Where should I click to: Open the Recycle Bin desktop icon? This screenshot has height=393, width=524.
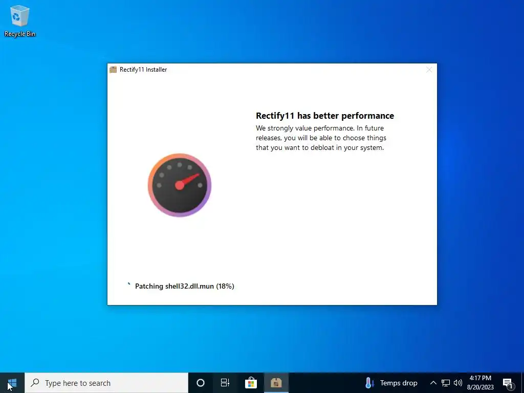click(20, 20)
